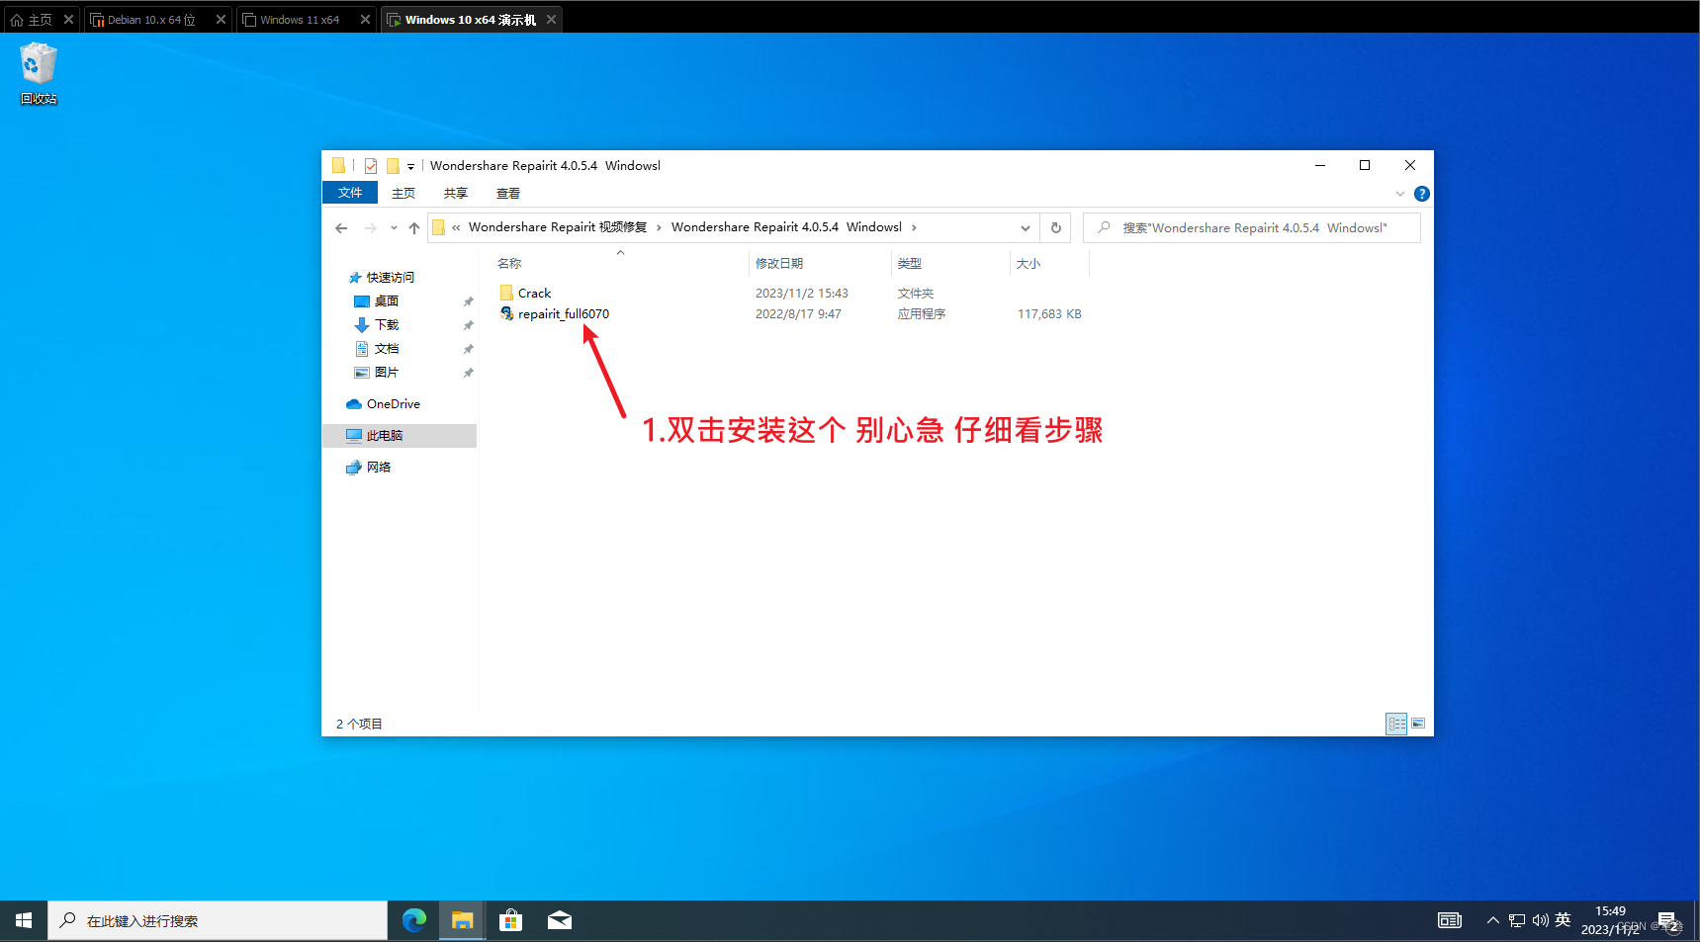Viewport: 1700px width, 942px height.
Task: Select 此电脑 in the navigation pane
Action: click(385, 436)
